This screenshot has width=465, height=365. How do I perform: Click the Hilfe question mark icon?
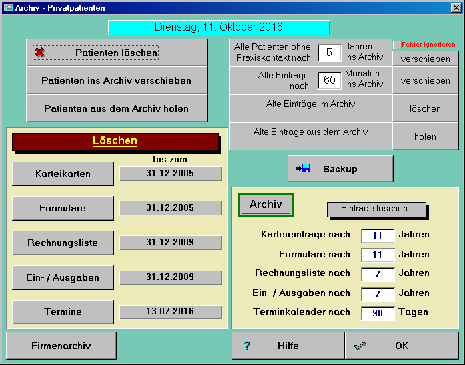[246, 346]
